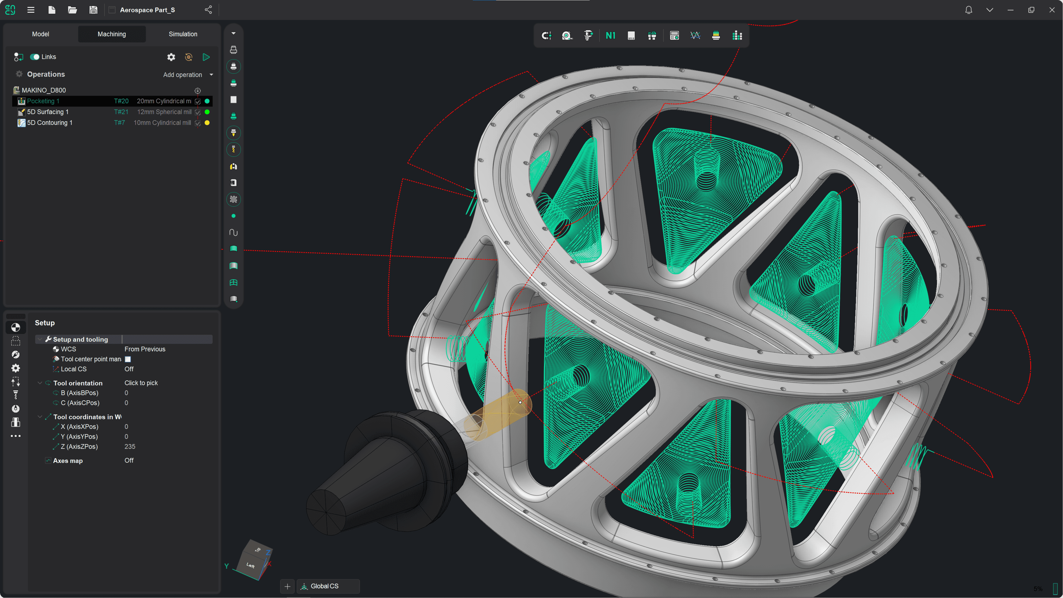Collapse the Setup and tooling section
This screenshot has width=1063, height=598.
(40, 339)
